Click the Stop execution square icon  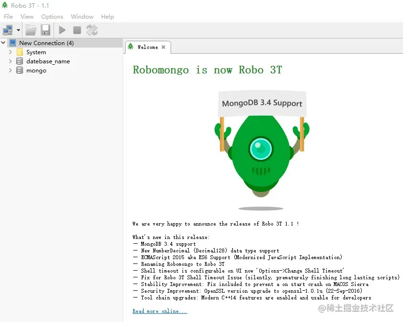(77, 30)
